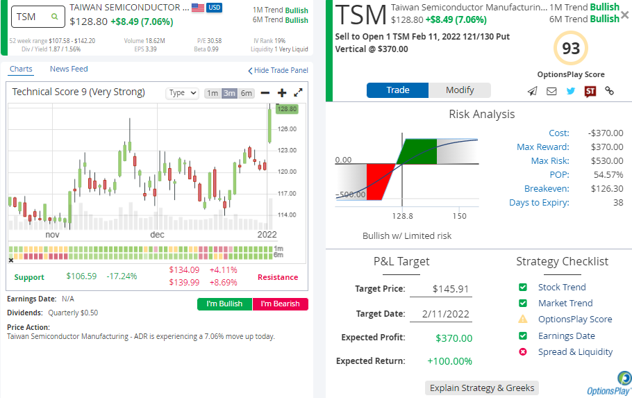Click Explain Strategy & Greeks button
The height and width of the screenshot is (398, 632).
point(481,388)
